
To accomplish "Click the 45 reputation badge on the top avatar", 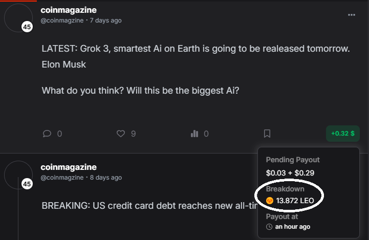I will click(27, 27).
